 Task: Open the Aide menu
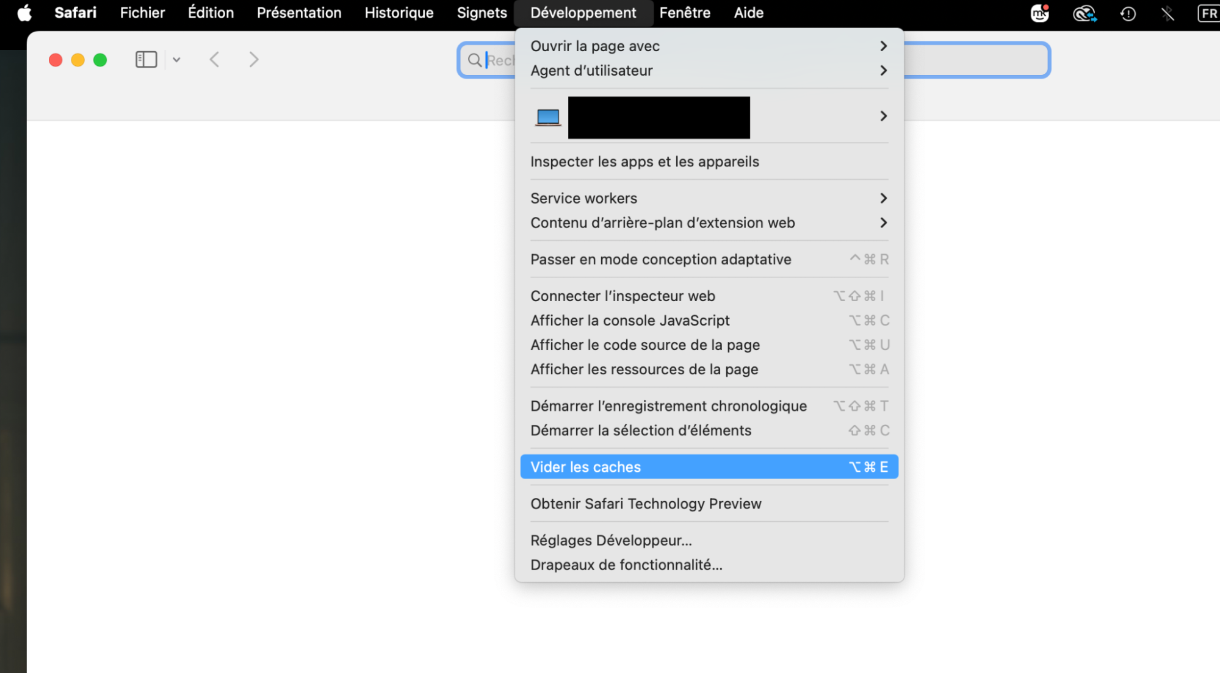click(x=748, y=13)
